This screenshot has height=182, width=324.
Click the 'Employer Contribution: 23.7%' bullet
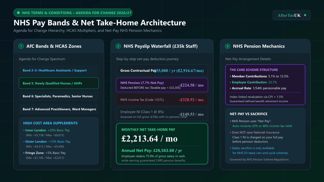[x=254, y=82]
